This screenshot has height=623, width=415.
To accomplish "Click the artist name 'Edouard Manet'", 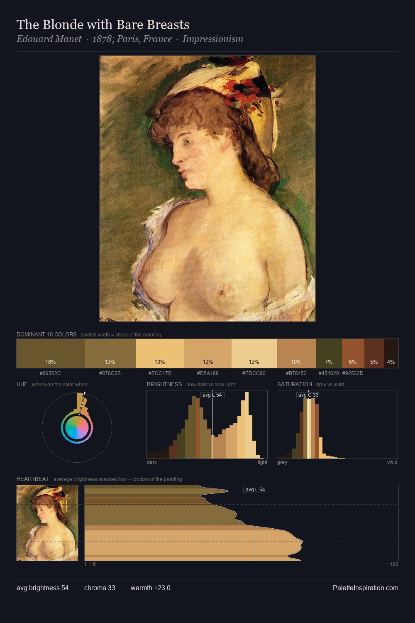I will tap(49, 39).
